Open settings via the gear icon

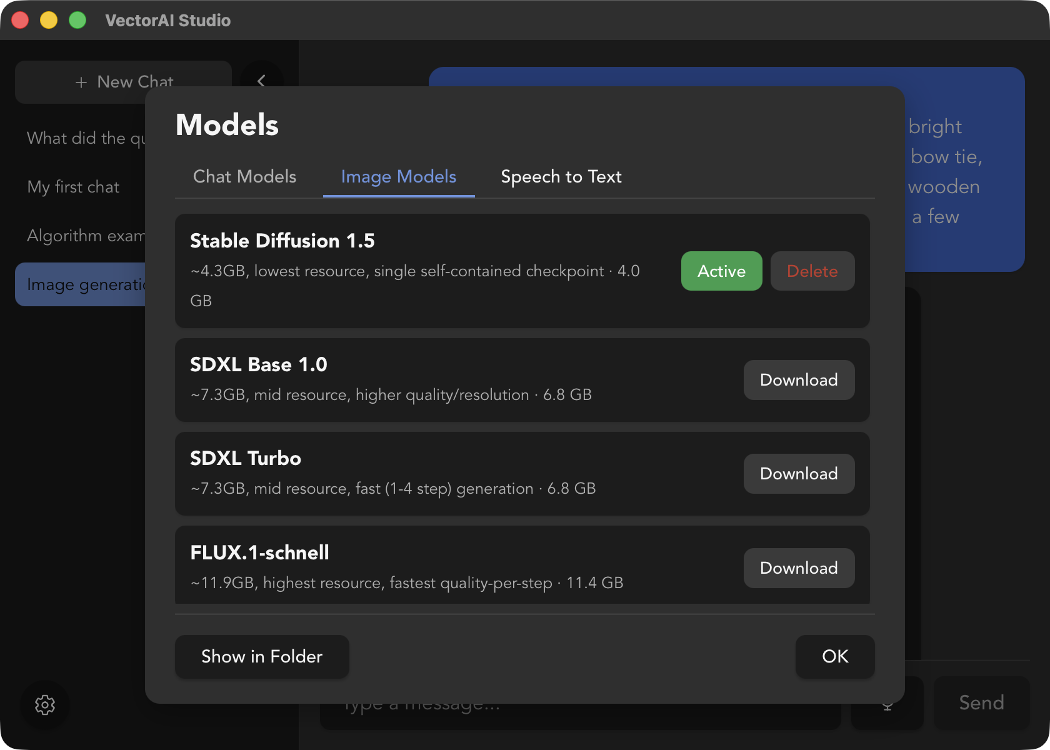coord(45,705)
